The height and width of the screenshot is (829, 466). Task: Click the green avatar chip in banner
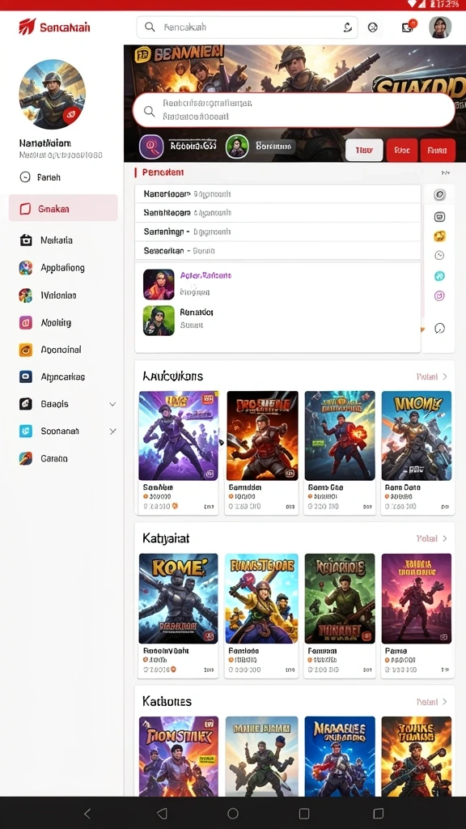(x=237, y=147)
